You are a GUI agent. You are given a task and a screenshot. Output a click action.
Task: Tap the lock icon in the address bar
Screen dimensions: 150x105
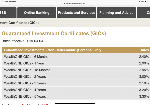coord(64,3)
